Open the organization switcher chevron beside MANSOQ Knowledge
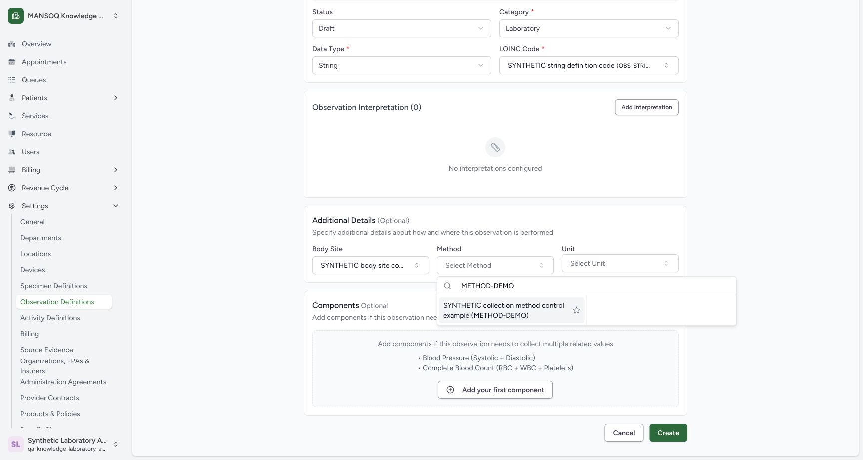 pos(116,16)
